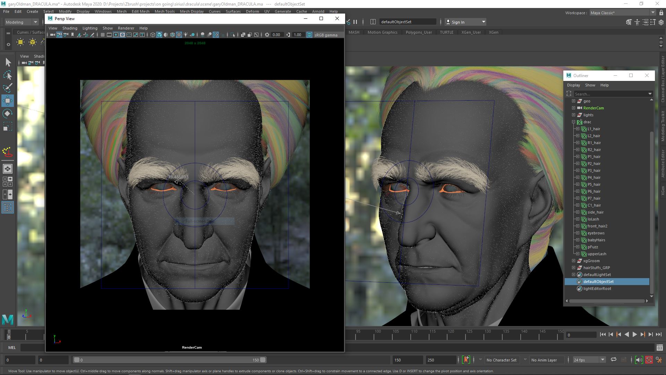Viewport: 666px width, 375px height.
Task: Toggle use all lights bulb icon
Action: click(x=186, y=35)
